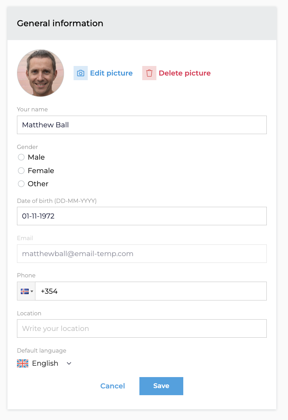Click the profile picture avatar
This screenshot has height=420, width=288.
(x=40, y=73)
